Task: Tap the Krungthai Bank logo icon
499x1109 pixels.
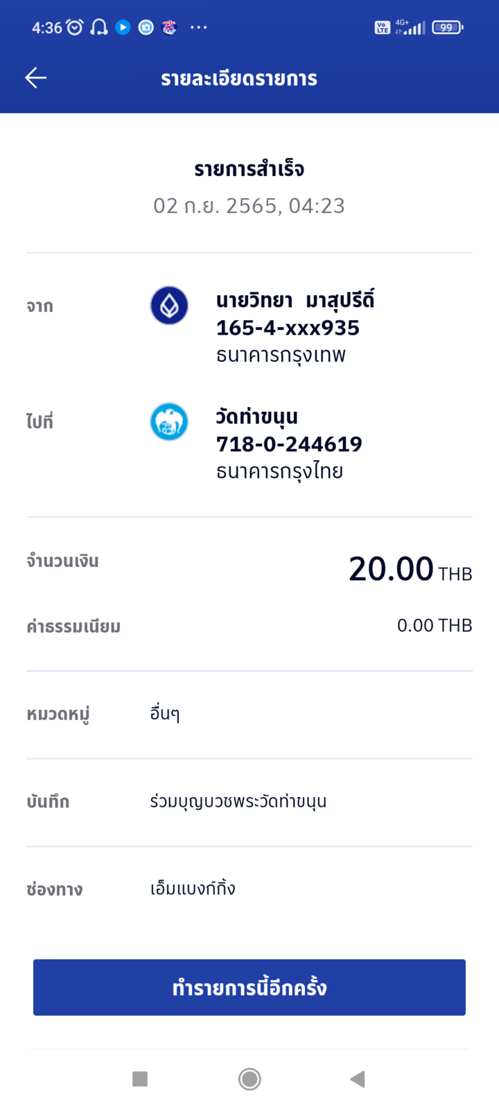Action: click(169, 421)
